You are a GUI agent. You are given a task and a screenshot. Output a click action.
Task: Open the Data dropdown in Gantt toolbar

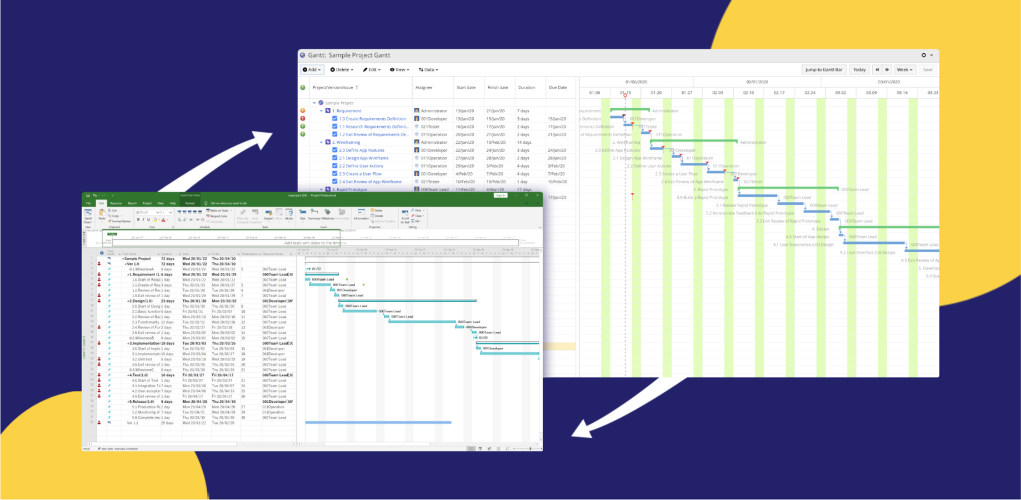coord(428,69)
